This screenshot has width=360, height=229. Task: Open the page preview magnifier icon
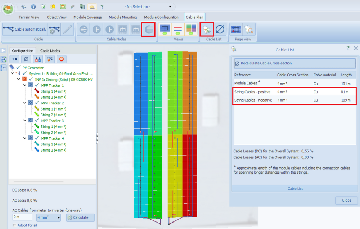click(x=249, y=30)
